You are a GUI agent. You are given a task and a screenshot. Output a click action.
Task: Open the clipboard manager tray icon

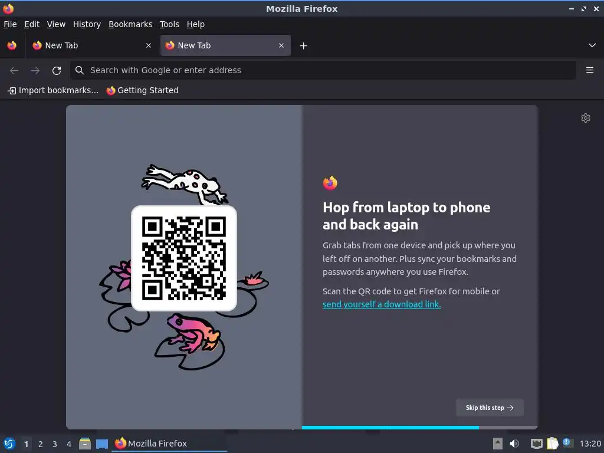coord(552,444)
